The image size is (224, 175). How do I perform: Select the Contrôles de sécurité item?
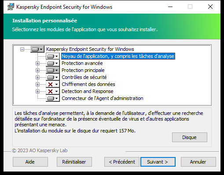[84, 77]
